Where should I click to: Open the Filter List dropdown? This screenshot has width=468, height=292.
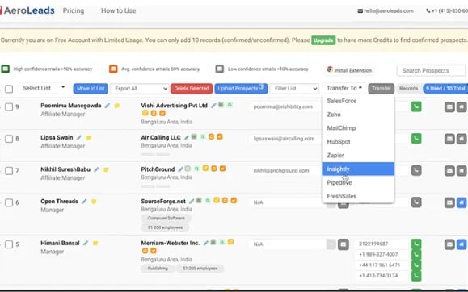[x=294, y=89]
